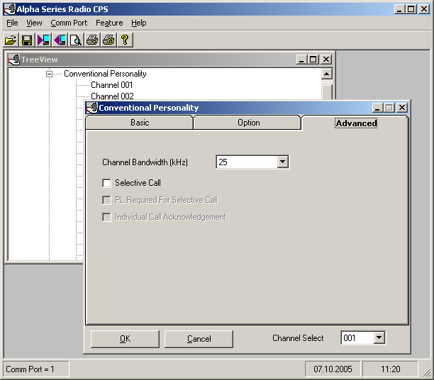Viewport: 434px width, 380px height.
Task: Enable the Selective Call checkbox
Action: pyautogui.click(x=106, y=183)
